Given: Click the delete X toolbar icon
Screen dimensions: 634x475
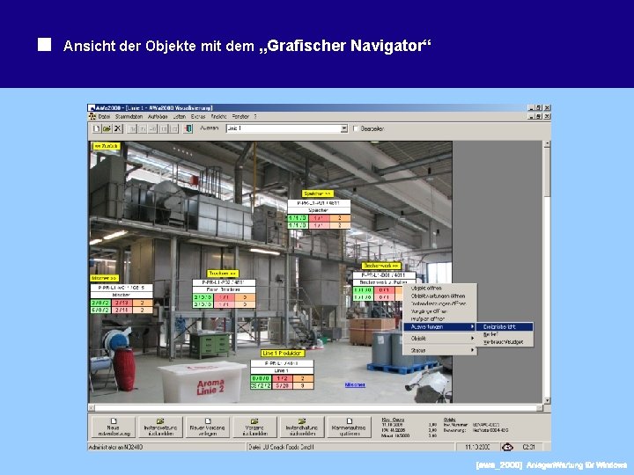Looking at the screenshot, I should [x=118, y=128].
